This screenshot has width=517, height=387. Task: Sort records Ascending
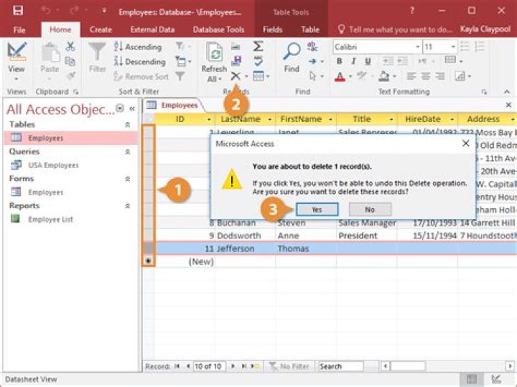[138, 47]
